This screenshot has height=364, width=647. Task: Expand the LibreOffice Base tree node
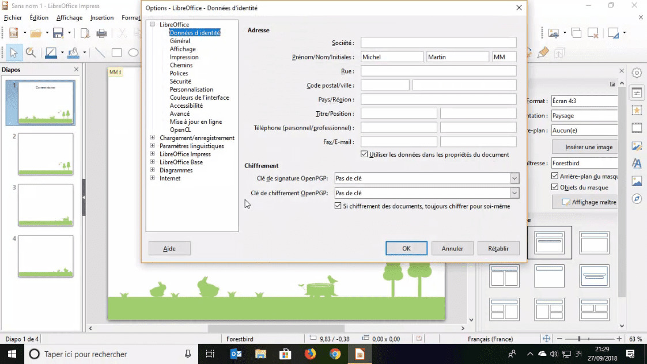pos(152,162)
